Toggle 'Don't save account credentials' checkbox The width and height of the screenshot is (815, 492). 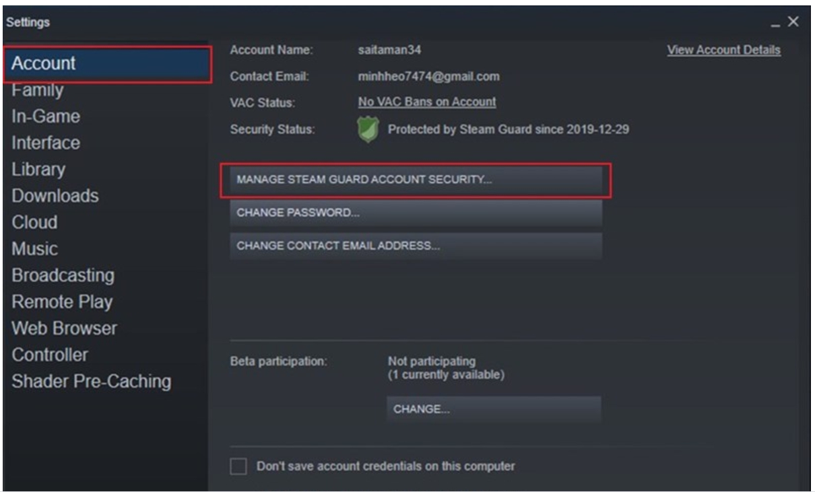(238, 466)
